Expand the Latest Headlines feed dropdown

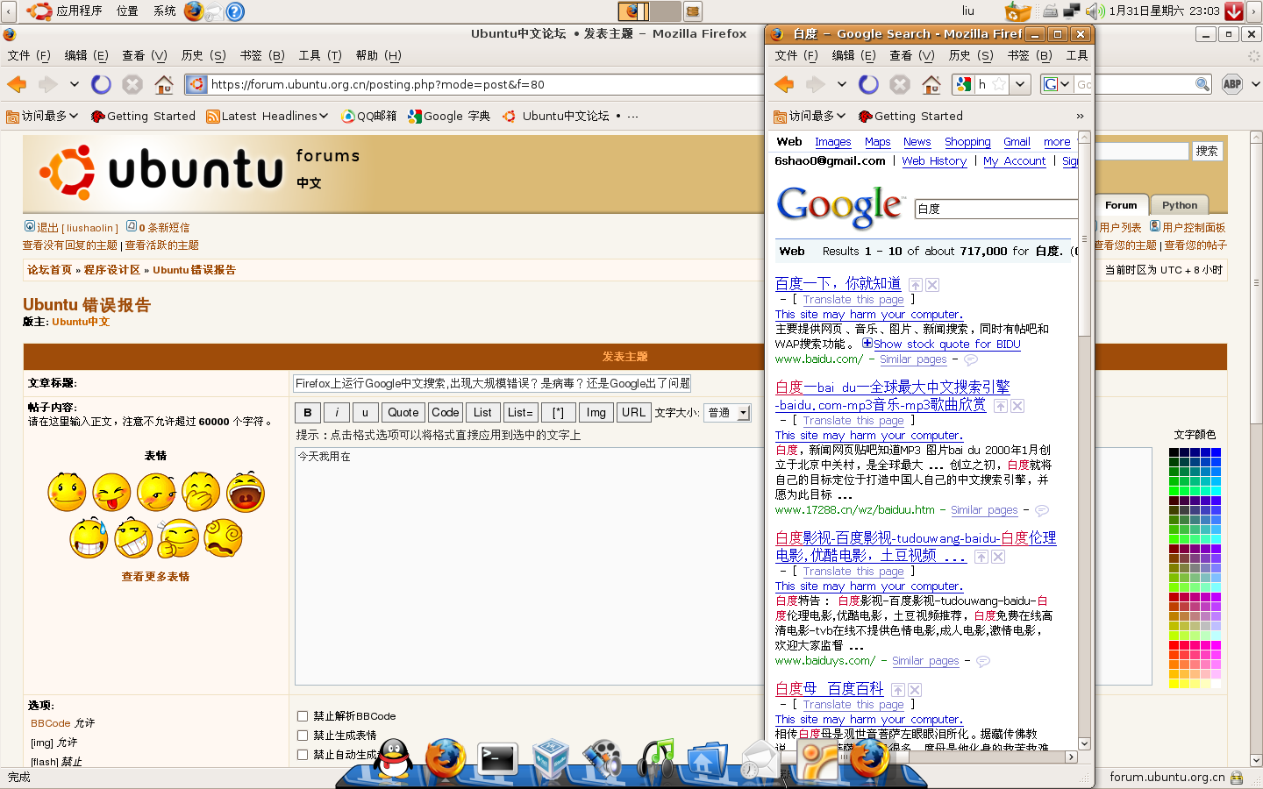click(268, 116)
